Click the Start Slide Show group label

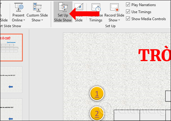point(11,26)
